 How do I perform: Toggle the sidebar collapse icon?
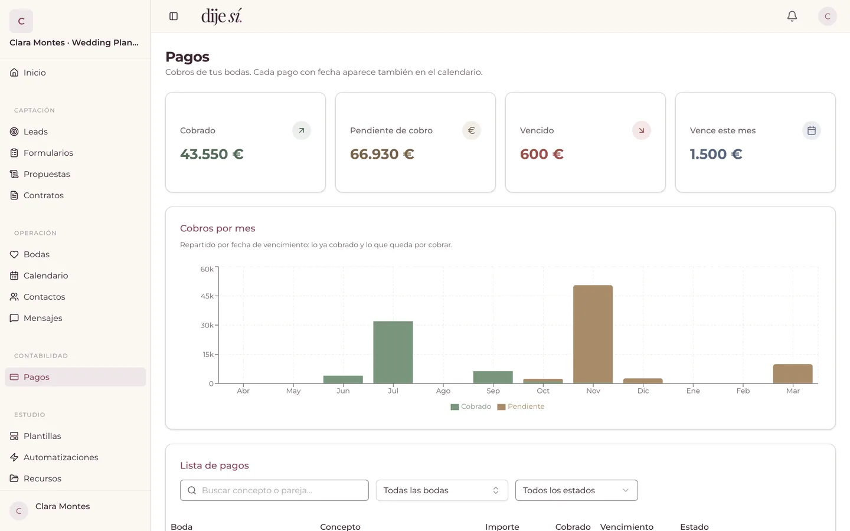(174, 17)
